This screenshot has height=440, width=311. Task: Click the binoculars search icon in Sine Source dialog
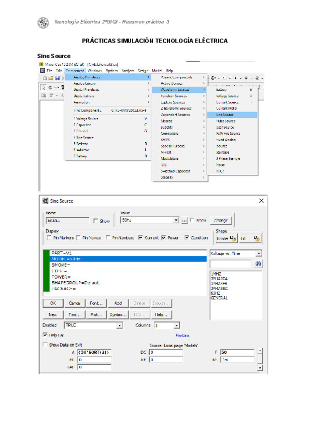[x=258, y=264]
